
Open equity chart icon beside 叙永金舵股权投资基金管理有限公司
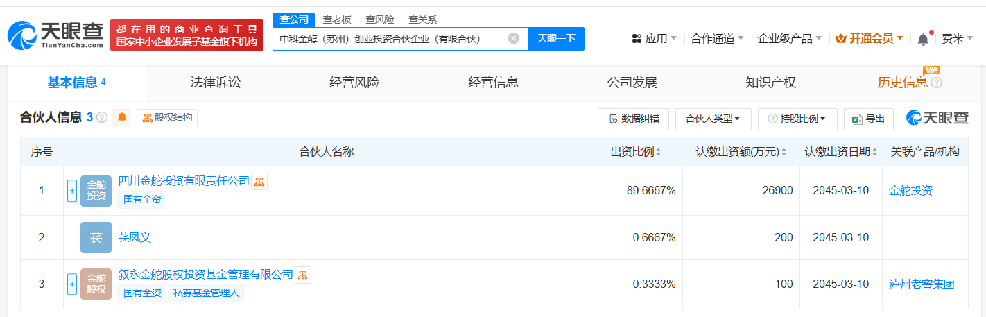[x=303, y=275]
